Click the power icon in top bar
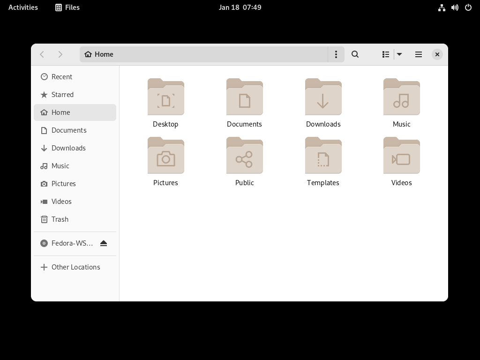The height and width of the screenshot is (360, 480). click(468, 7)
